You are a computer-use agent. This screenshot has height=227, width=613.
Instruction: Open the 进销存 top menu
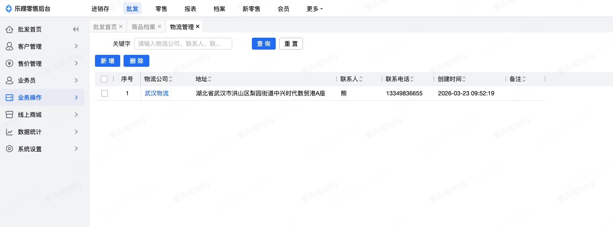[x=100, y=9]
